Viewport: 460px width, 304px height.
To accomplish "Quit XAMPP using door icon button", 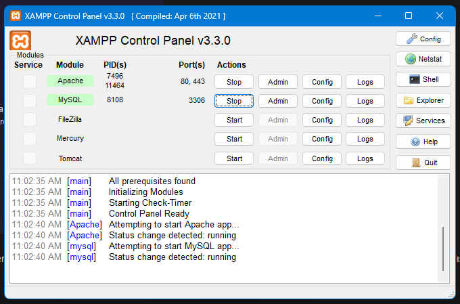I will tap(423, 162).
